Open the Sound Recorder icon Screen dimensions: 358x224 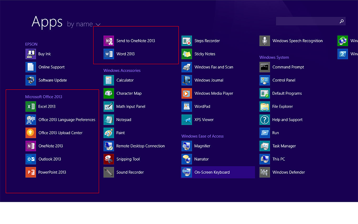pyautogui.click(x=109, y=172)
